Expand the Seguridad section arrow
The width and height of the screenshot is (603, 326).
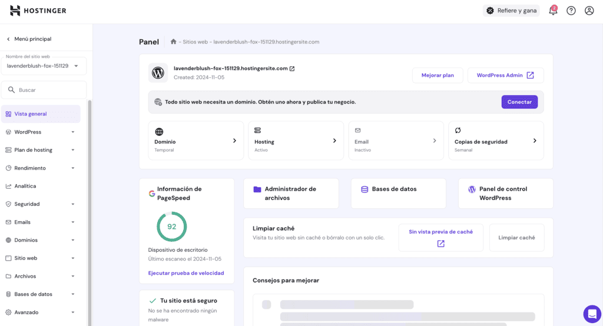72,204
